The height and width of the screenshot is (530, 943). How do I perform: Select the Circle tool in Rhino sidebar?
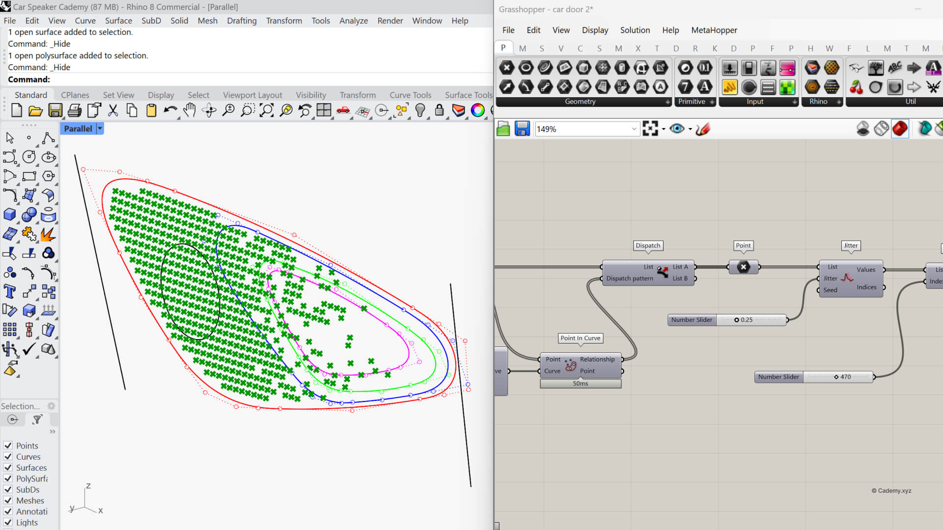pyautogui.click(x=29, y=157)
